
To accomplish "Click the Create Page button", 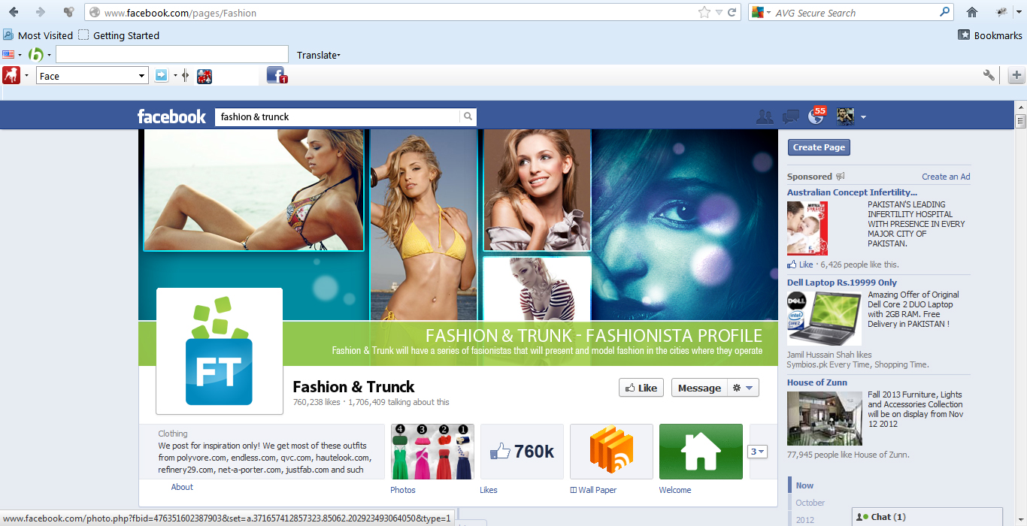I will (x=819, y=147).
